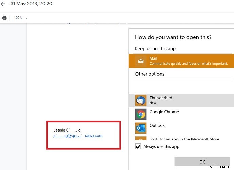Click the 'Other options' heading
Image resolution: width=234 pixels, height=170 pixels.
[x=150, y=74]
